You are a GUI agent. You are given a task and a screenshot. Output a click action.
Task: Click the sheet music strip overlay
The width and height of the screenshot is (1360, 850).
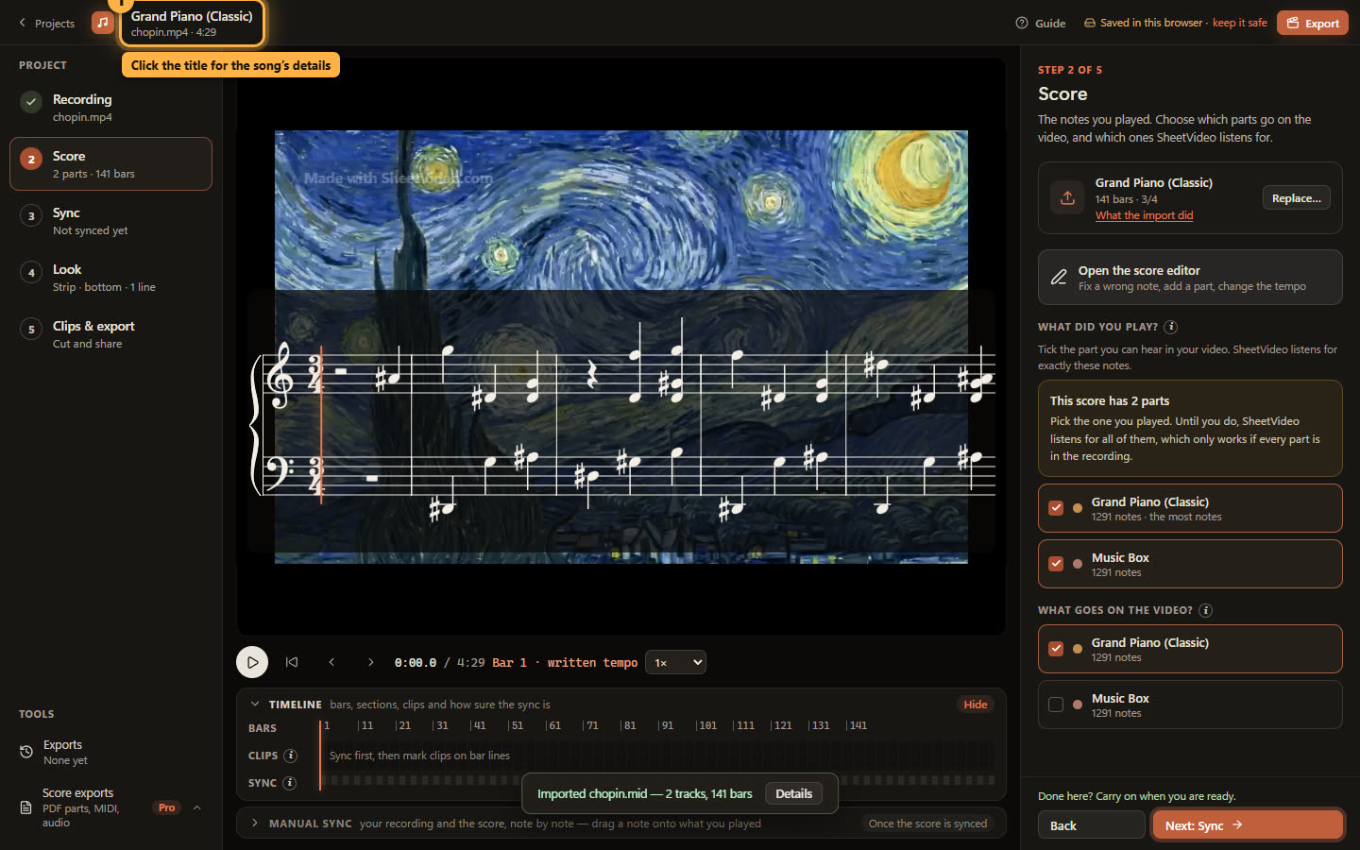pyautogui.click(x=620, y=421)
